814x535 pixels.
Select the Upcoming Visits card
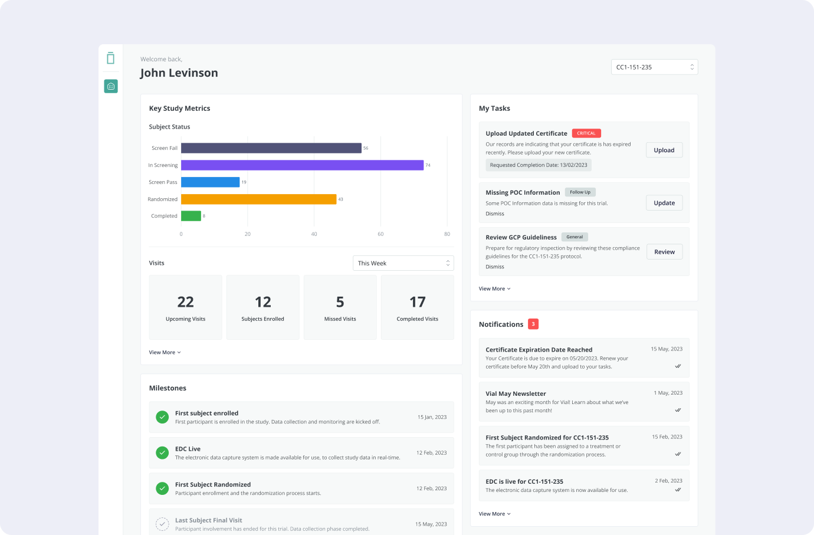[186, 307]
